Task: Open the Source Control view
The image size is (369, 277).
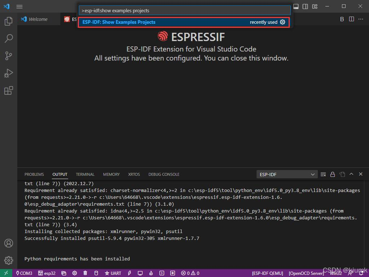Action: coord(9,56)
